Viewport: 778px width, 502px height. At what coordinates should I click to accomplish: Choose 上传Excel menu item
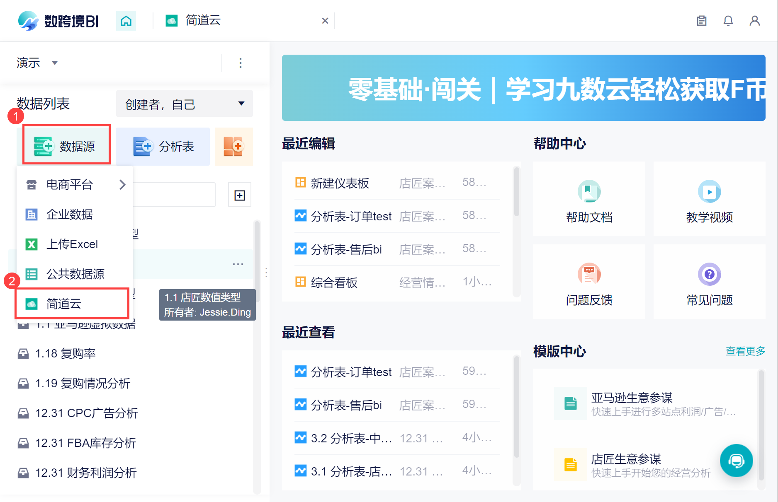click(x=75, y=244)
